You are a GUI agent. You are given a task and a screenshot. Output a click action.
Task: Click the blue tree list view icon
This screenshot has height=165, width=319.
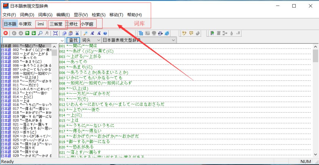coord(141,33)
